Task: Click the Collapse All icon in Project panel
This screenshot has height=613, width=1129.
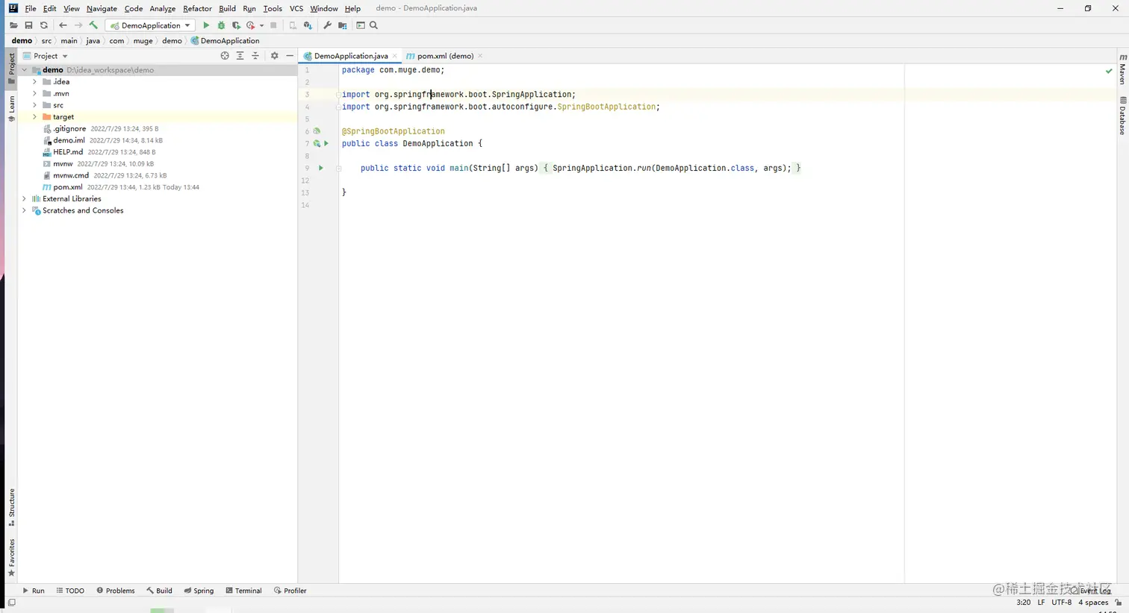Action: tap(255, 56)
